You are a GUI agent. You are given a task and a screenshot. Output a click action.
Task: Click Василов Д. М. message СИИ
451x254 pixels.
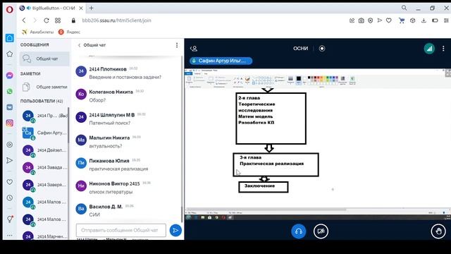[94, 214]
